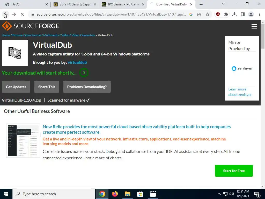Open Microsoft Store from the taskbar
This screenshot has width=265, height=199.
pos(140,194)
